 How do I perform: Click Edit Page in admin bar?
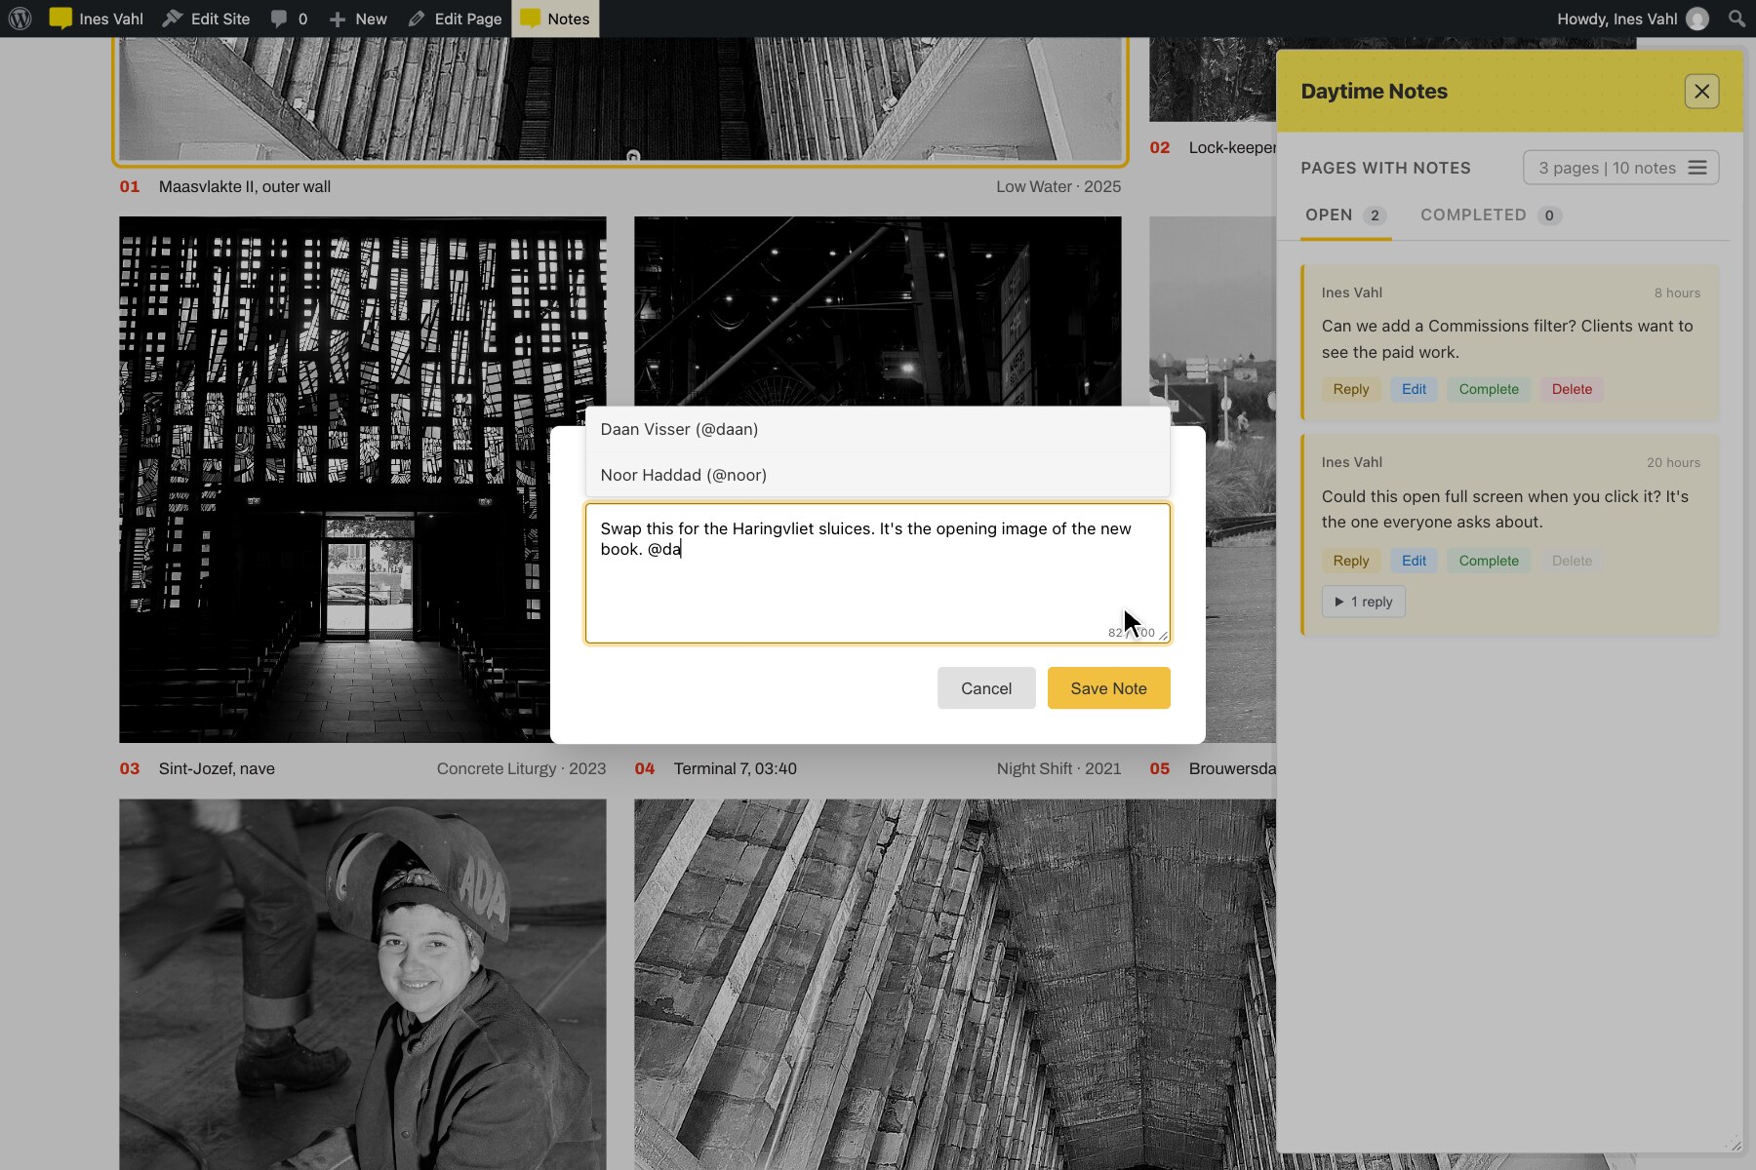[x=455, y=19]
